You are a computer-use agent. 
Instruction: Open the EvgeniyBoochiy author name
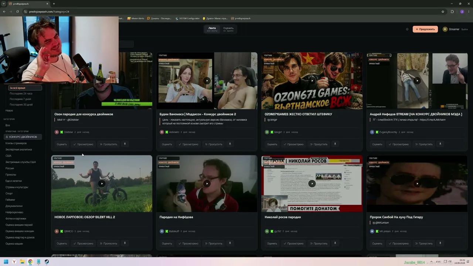coord(388,132)
